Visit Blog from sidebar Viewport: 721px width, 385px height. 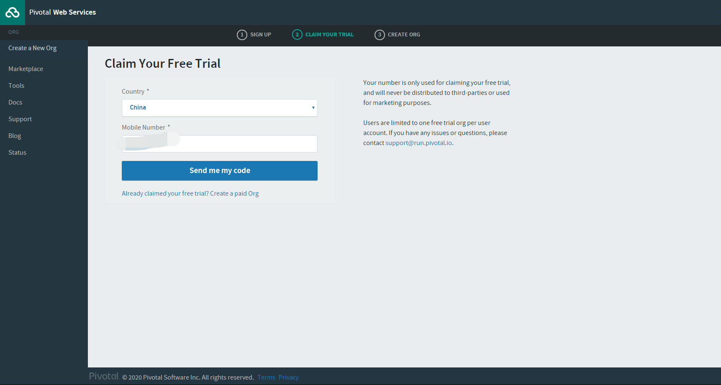coord(15,136)
